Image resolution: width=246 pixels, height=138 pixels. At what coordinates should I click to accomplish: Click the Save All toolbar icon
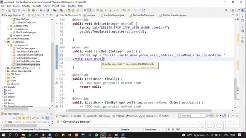(x=14, y=10)
